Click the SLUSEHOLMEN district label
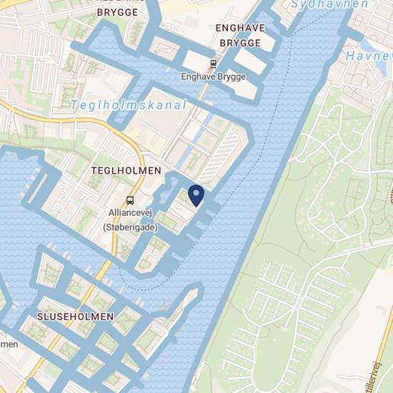This screenshot has width=393, height=393. pos(76,317)
